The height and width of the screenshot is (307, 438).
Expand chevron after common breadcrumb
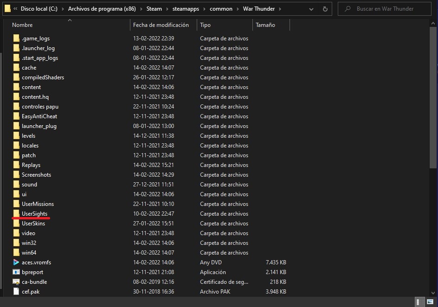pyautogui.click(x=238, y=9)
